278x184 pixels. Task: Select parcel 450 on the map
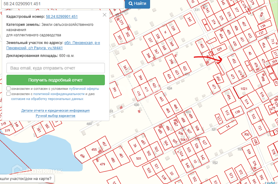[x=218, y=78]
